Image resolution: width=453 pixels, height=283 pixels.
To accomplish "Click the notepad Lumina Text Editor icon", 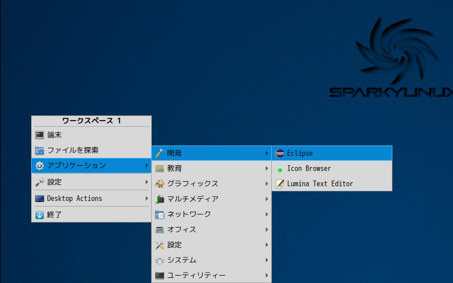I will (280, 183).
